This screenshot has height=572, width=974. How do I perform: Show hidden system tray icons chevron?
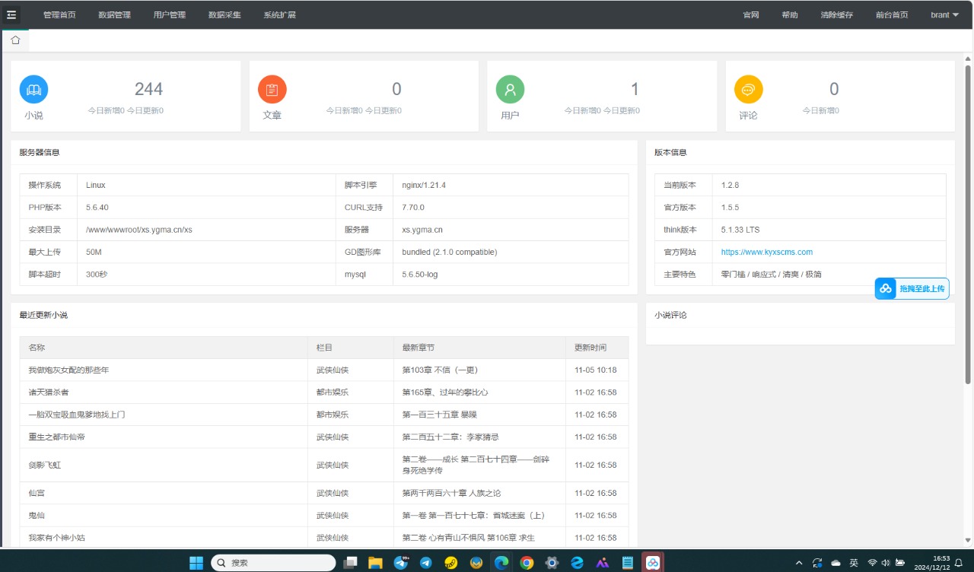(x=798, y=563)
